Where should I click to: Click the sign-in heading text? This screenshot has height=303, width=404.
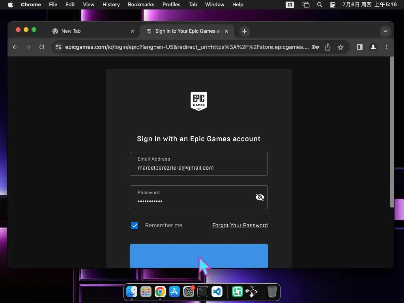199,139
